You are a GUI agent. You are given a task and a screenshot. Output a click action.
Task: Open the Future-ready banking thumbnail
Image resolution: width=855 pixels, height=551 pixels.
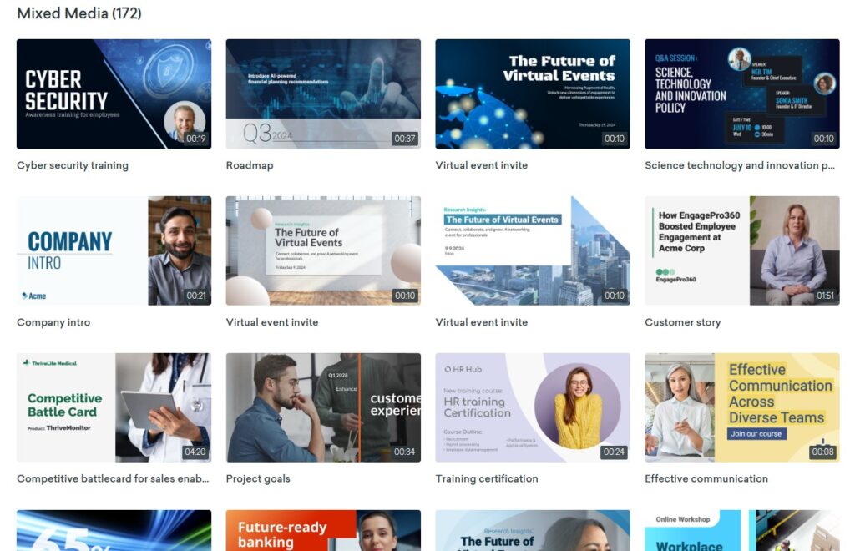click(x=323, y=530)
